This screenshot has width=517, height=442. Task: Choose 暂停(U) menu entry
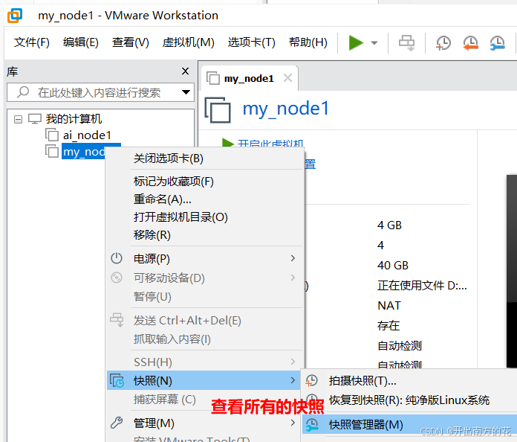coord(205,297)
